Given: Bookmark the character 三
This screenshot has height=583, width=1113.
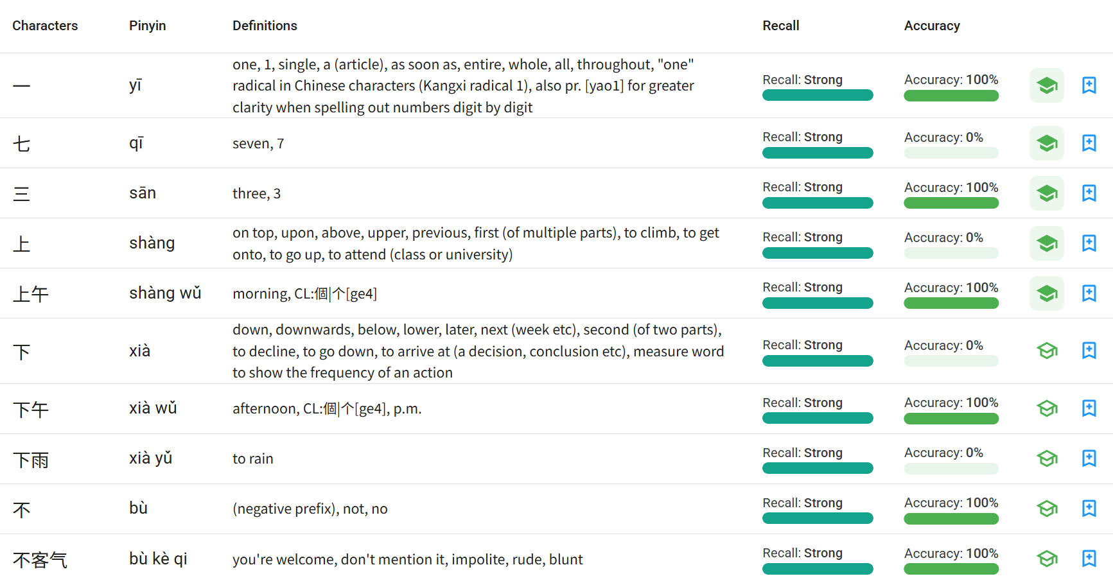Looking at the screenshot, I should tap(1089, 193).
